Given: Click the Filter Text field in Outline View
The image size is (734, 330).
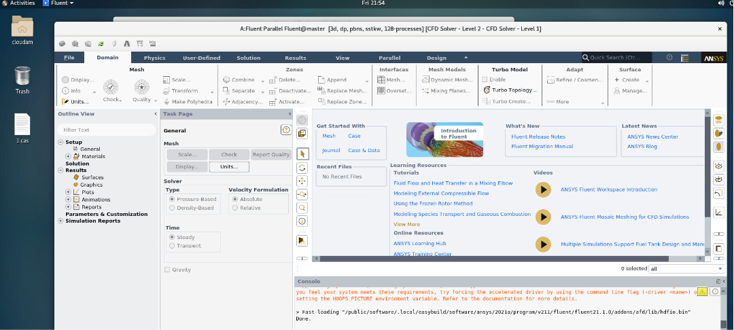Looking at the screenshot, I should pyautogui.click(x=106, y=130).
